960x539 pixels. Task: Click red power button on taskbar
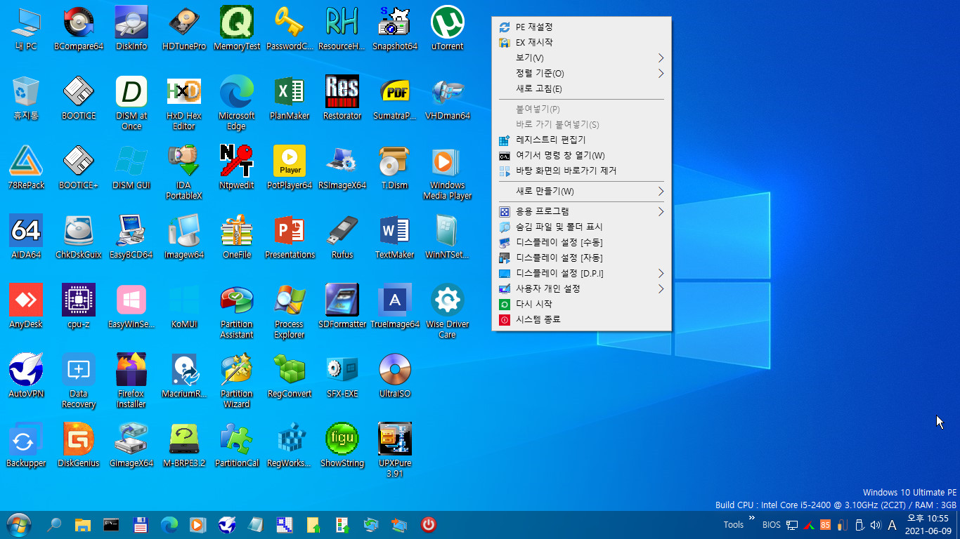(428, 524)
